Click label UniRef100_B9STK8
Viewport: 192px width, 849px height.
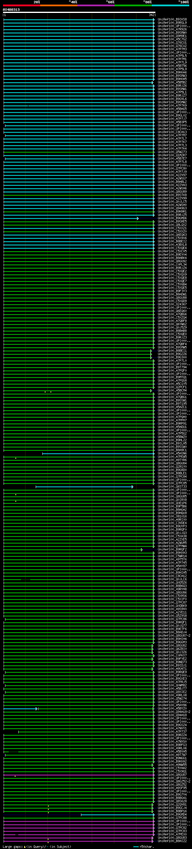click(172, 195)
